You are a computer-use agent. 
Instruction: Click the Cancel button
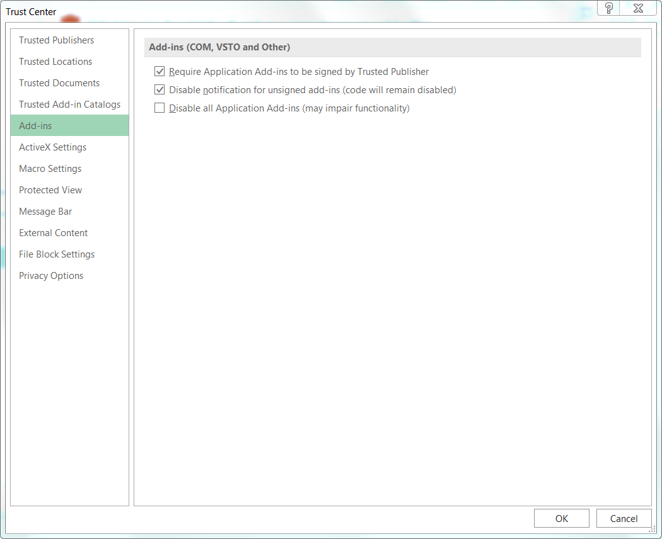(624, 518)
